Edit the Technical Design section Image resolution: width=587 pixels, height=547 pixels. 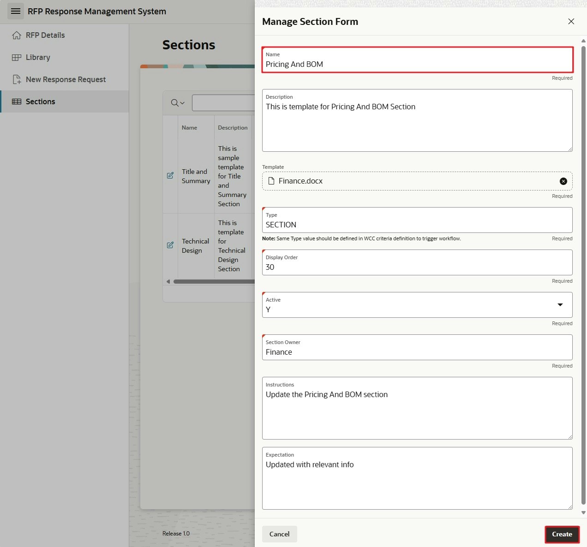coord(170,245)
